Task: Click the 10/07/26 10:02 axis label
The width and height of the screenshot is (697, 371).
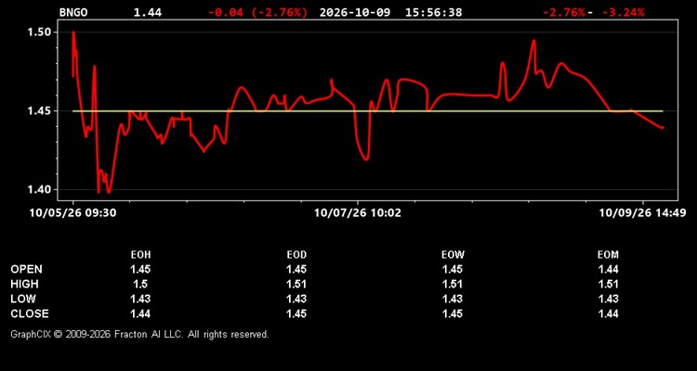Action: [x=358, y=213]
